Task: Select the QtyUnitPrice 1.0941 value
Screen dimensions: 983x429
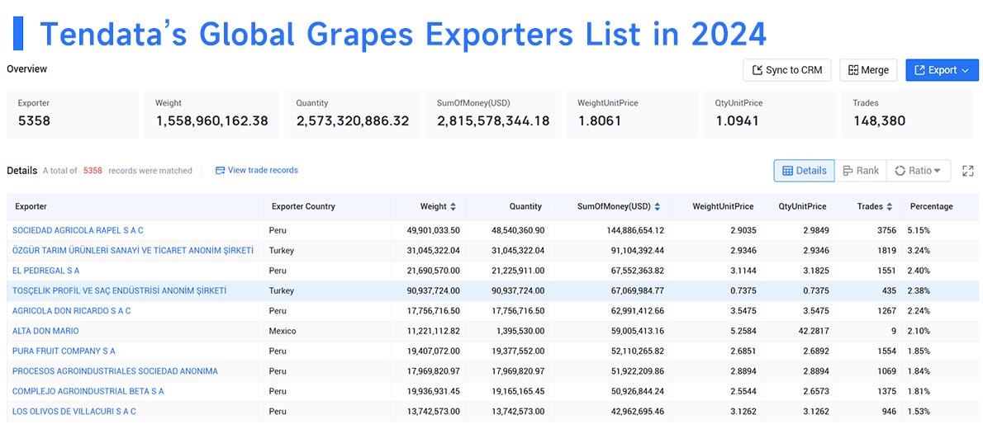Action: point(737,121)
